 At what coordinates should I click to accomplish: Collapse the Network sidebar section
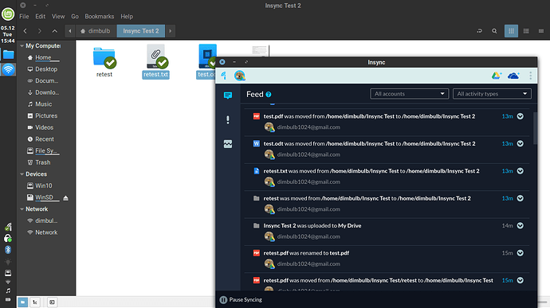click(22, 209)
